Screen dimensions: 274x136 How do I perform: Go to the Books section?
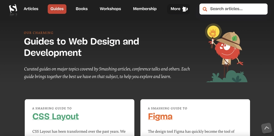(x=82, y=9)
